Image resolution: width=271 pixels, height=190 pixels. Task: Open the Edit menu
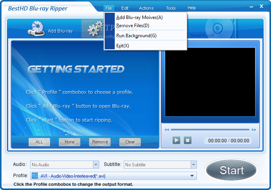[x=125, y=8]
